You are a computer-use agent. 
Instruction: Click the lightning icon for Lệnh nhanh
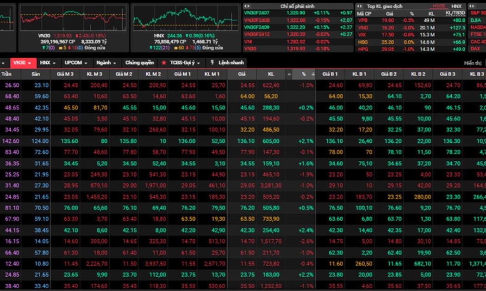(x=212, y=63)
